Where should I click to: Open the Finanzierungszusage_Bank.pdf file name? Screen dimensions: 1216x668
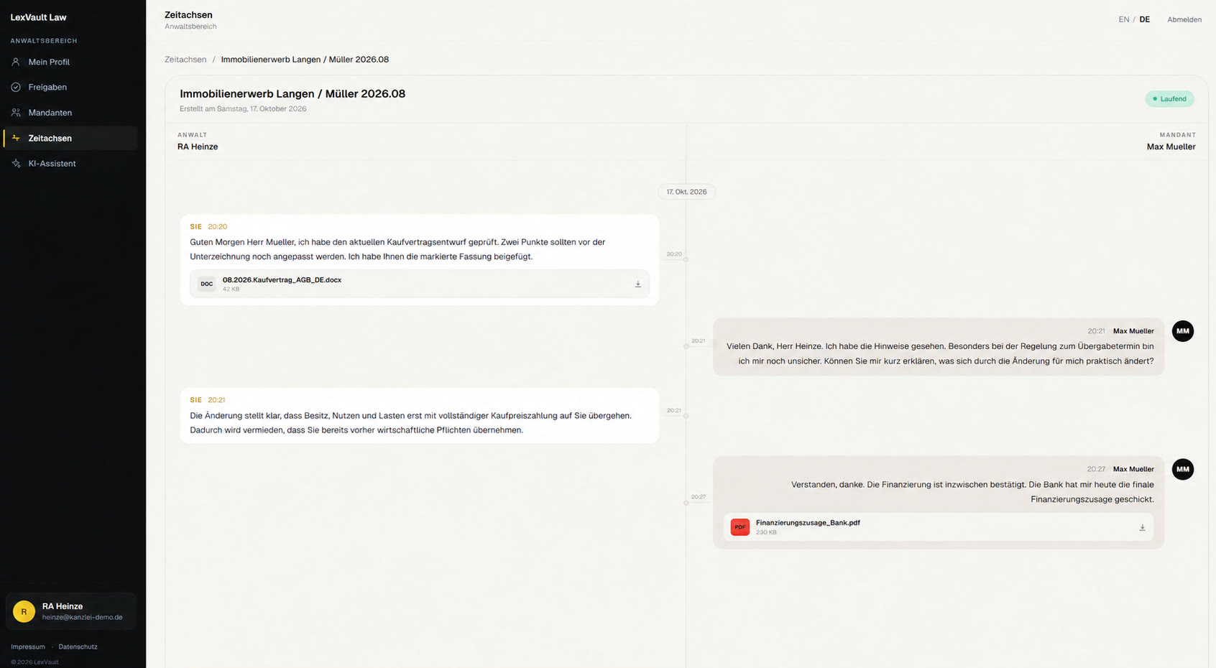click(808, 523)
